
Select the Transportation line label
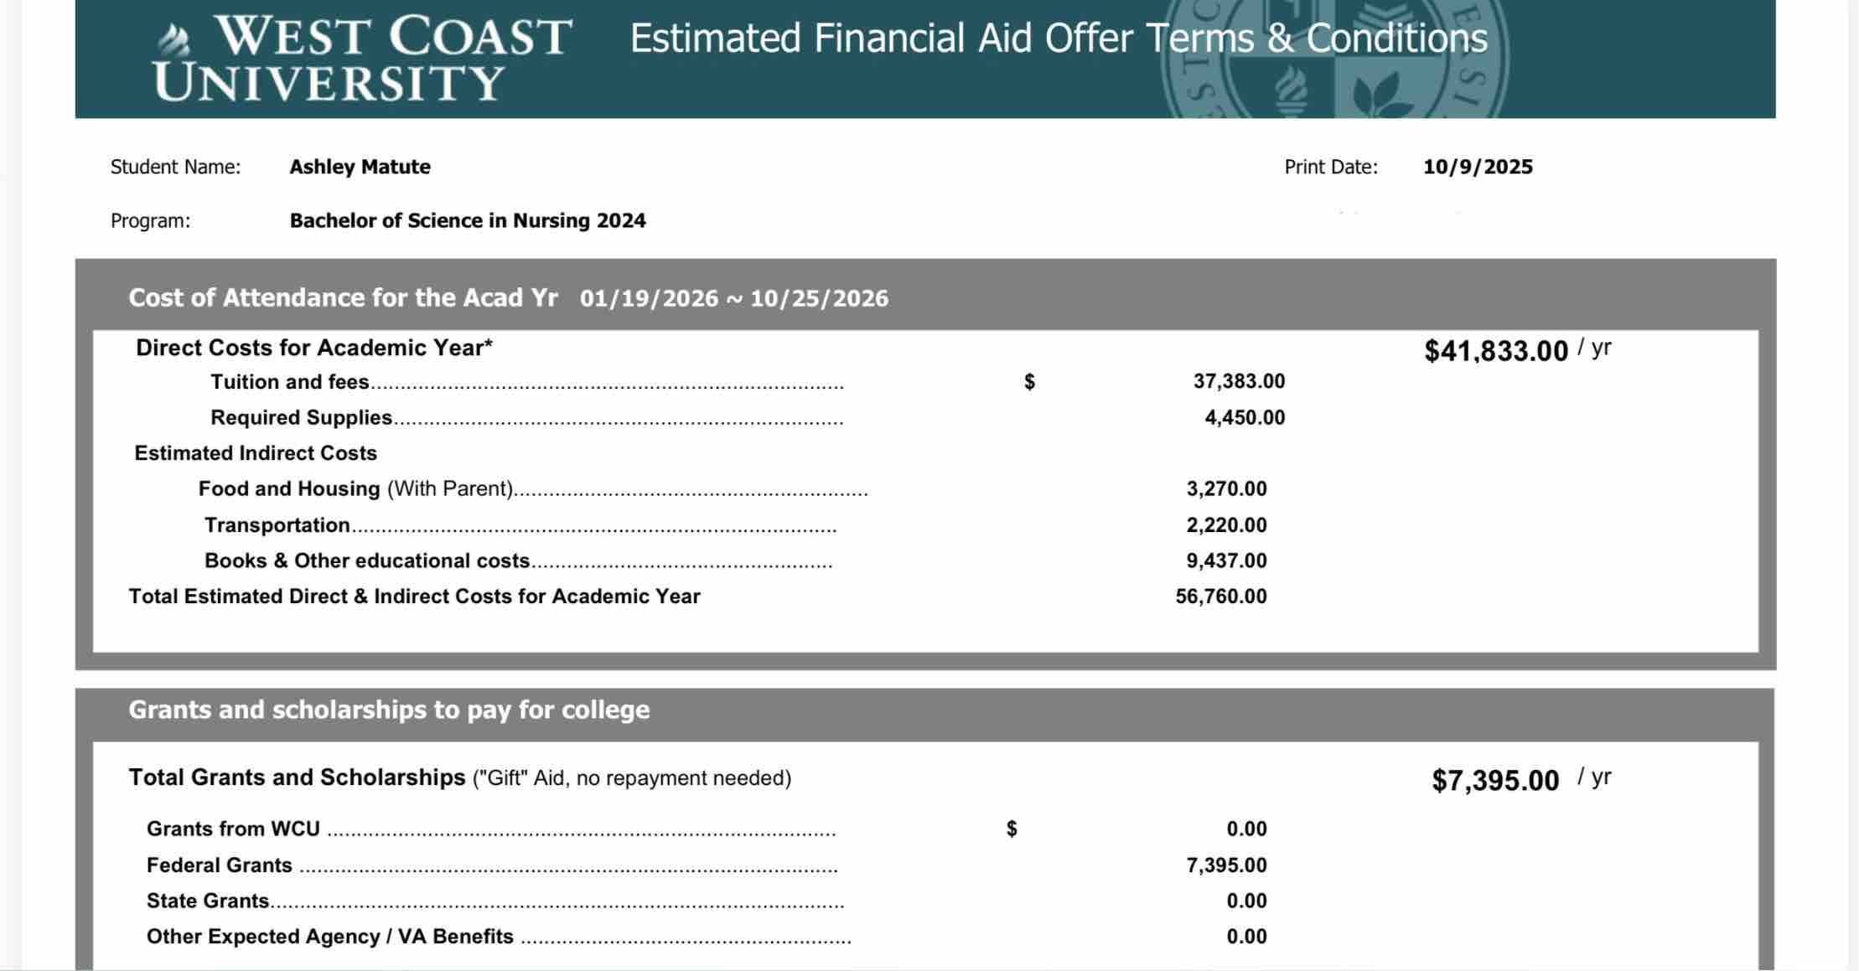(277, 525)
